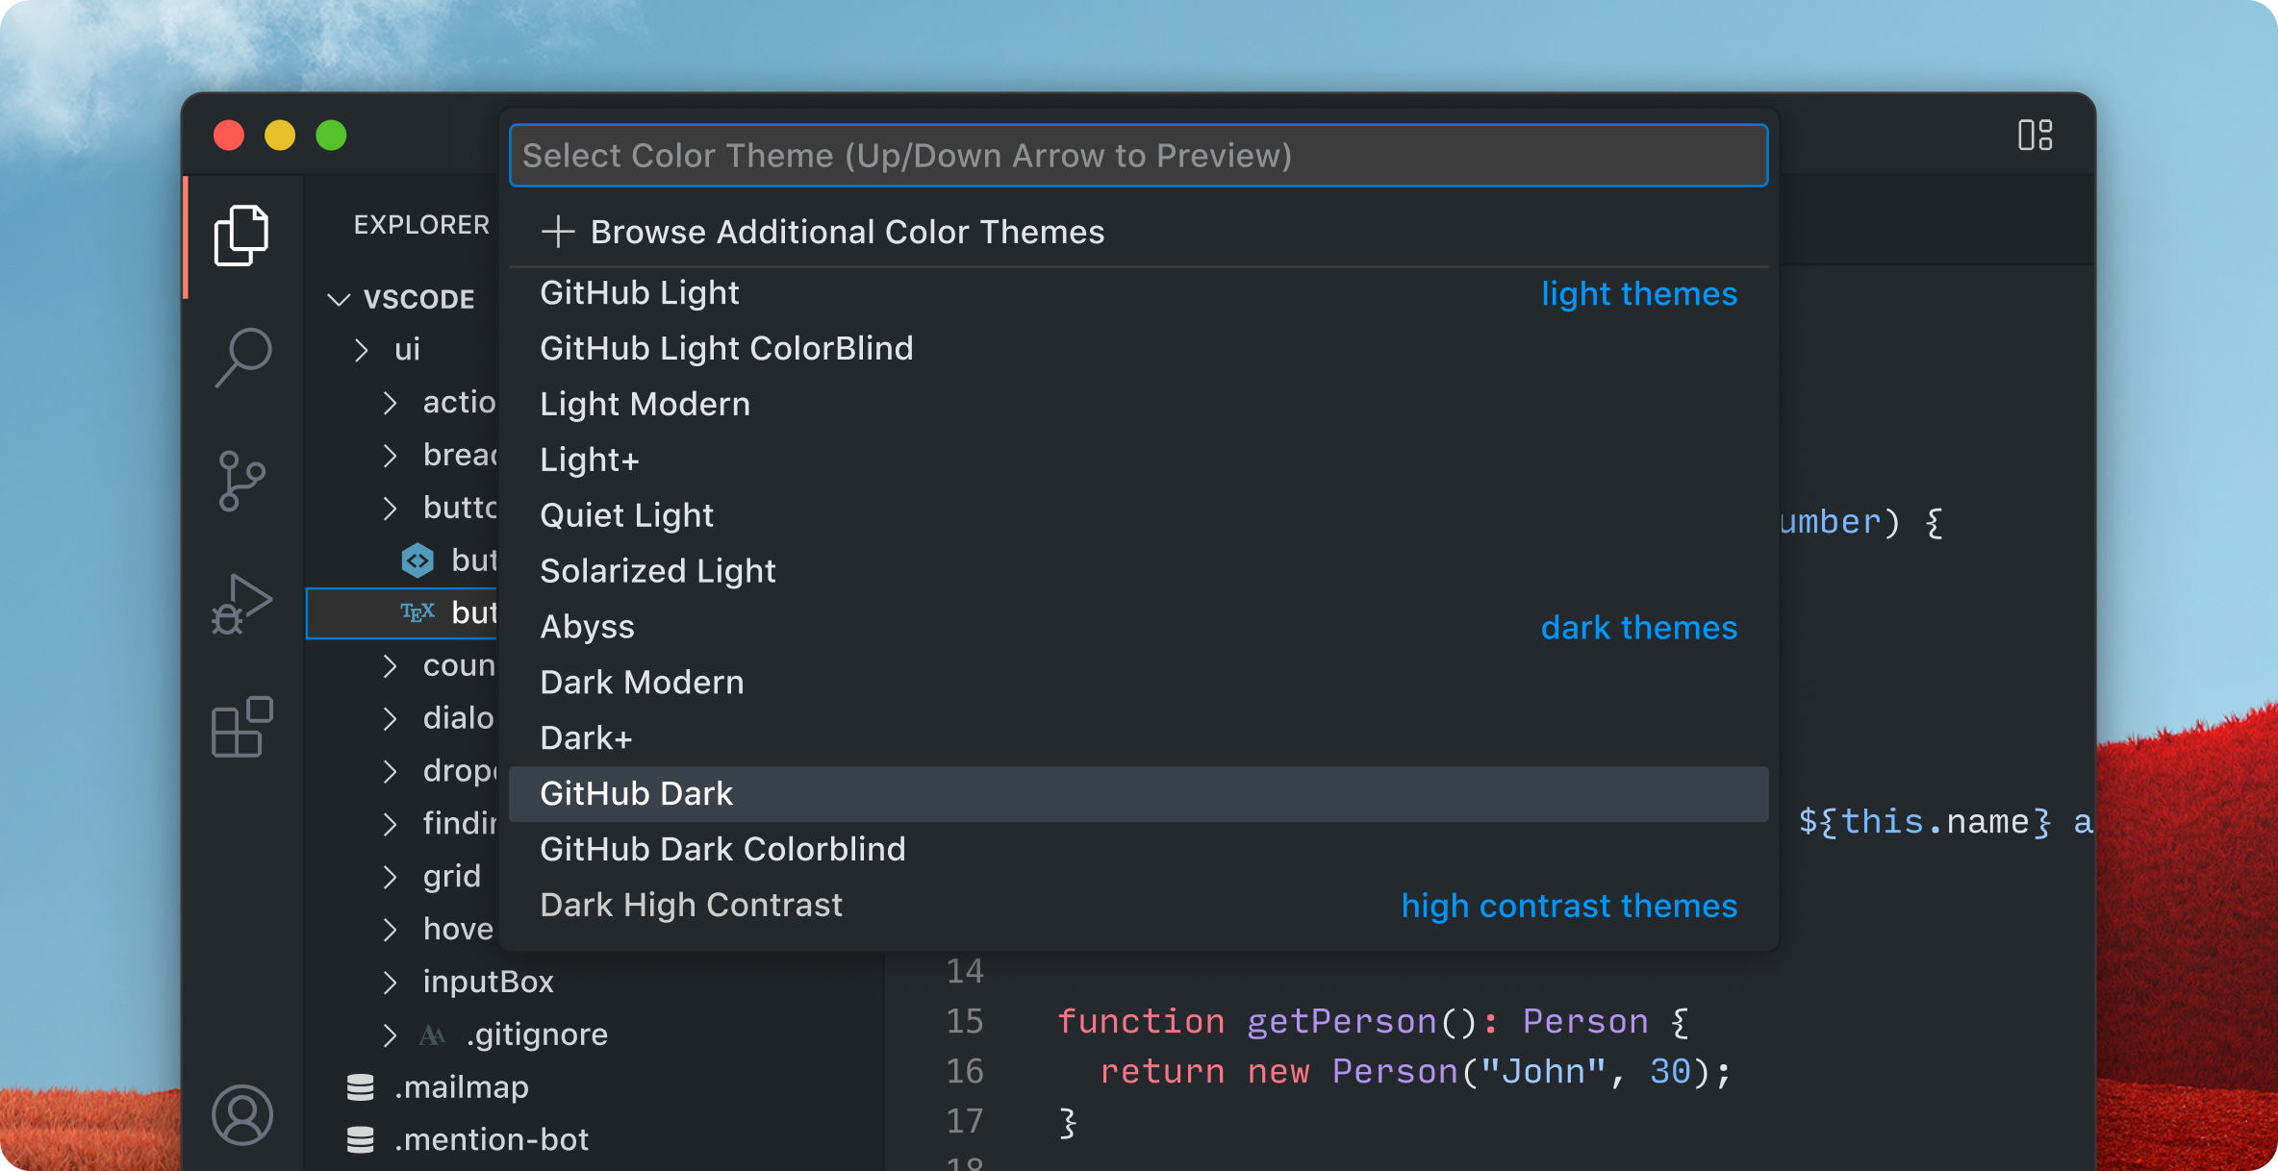Choose the Quiet Light theme
The width and height of the screenshot is (2278, 1171).
pos(1138,516)
